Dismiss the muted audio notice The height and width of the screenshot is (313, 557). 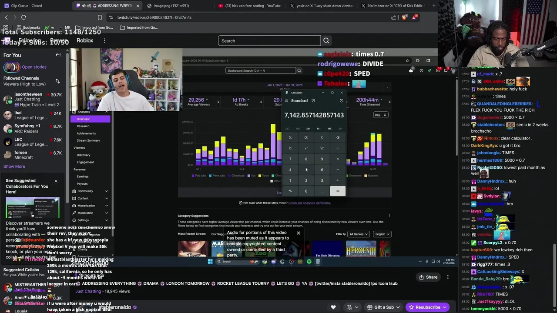(298, 233)
